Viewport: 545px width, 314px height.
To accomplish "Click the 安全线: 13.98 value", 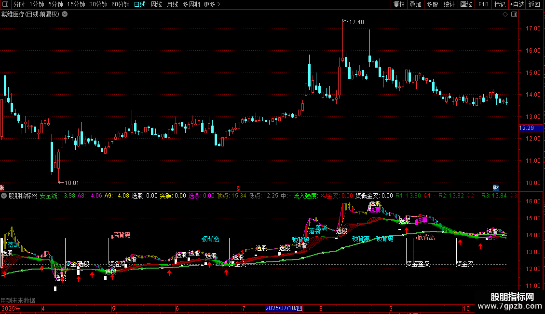I will (57, 196).
